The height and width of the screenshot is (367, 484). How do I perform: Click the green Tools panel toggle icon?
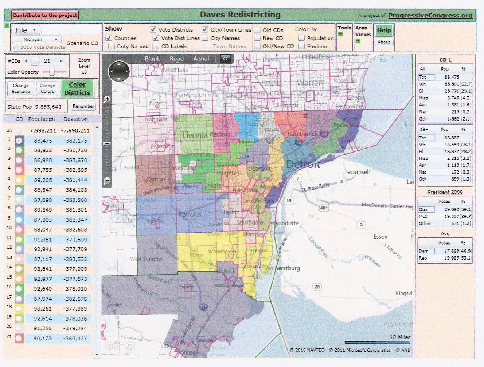pos(340,34)
